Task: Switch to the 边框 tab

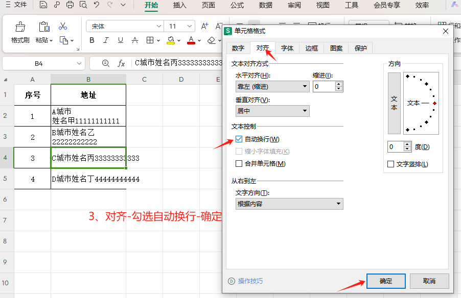Action: [x=311, y=48]
